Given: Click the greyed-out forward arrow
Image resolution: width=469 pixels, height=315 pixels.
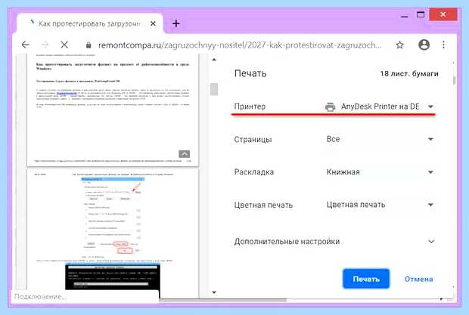Looking at the screenshot, I should coord(45,45).
